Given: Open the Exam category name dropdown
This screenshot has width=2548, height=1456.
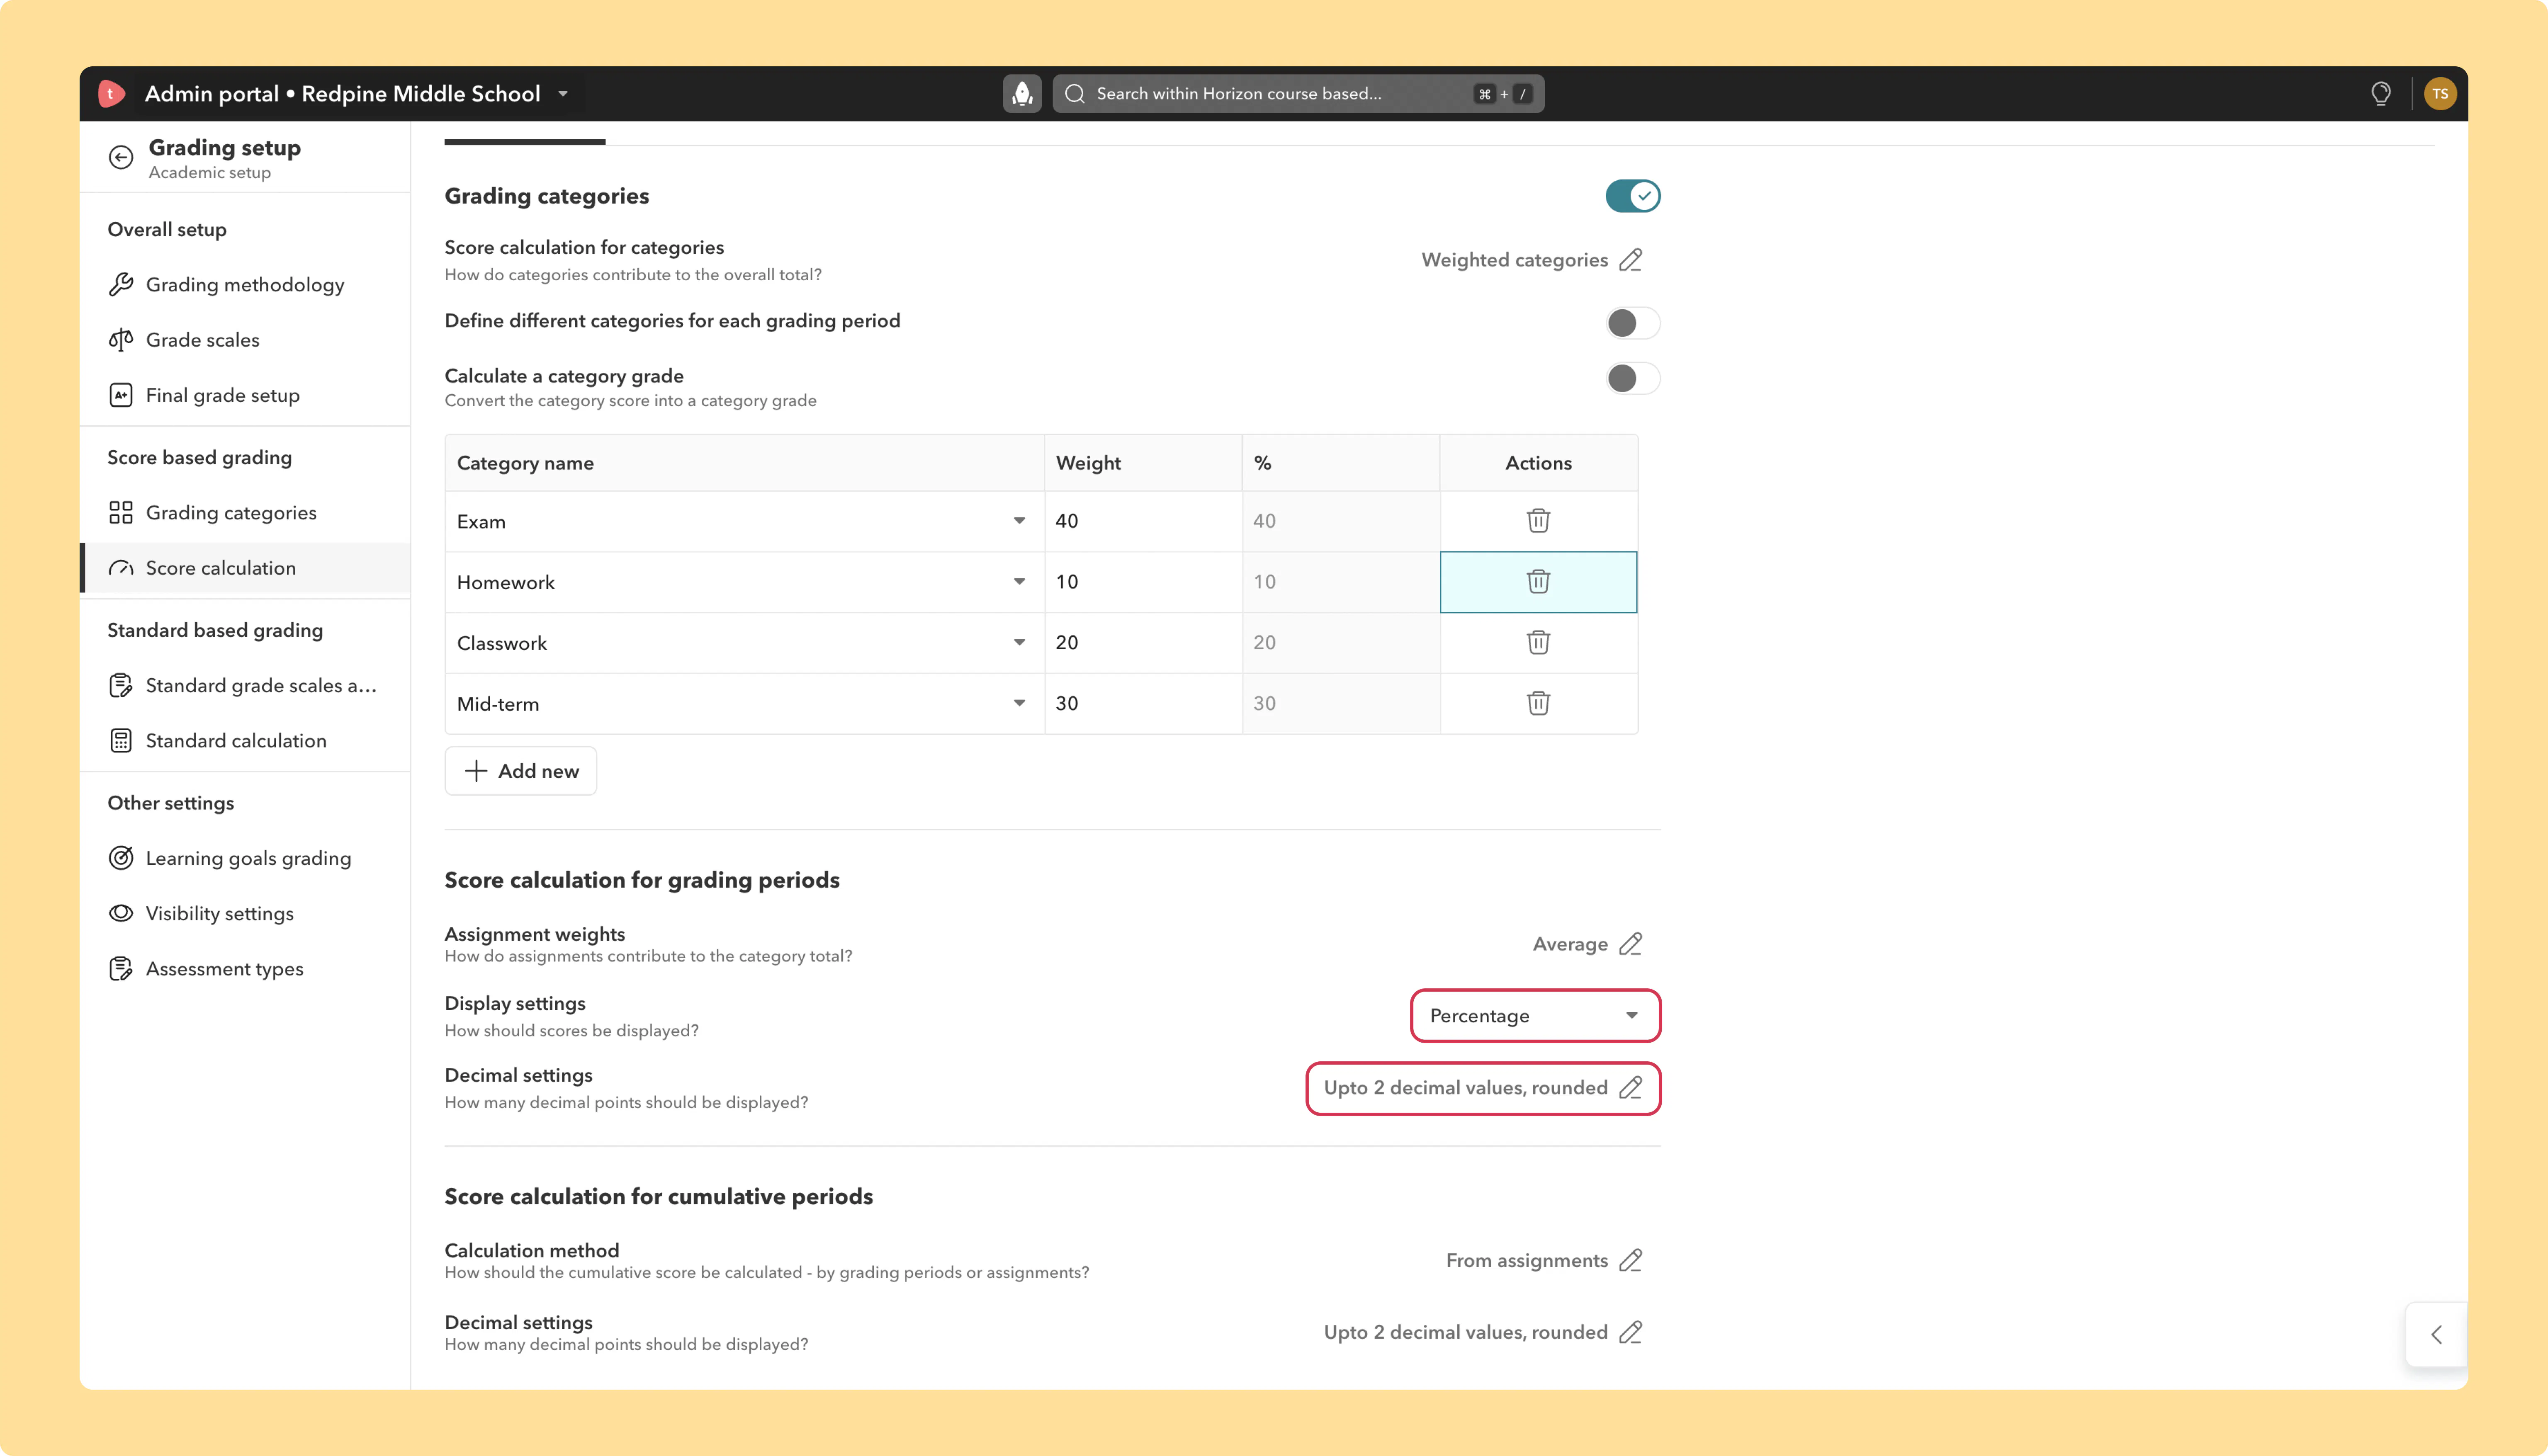Looking at the screenshot, I should pyautogui.click(x=1019, y=521).
